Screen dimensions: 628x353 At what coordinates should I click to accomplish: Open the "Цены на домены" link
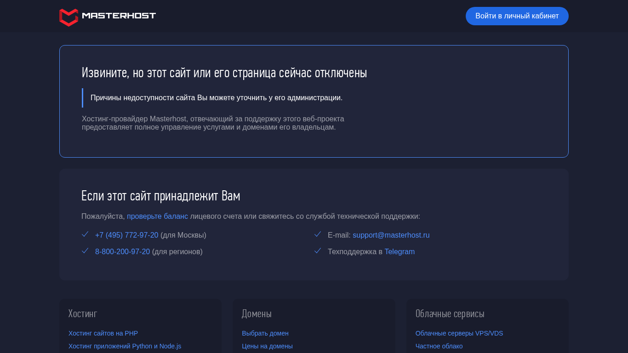click(267, 346)
